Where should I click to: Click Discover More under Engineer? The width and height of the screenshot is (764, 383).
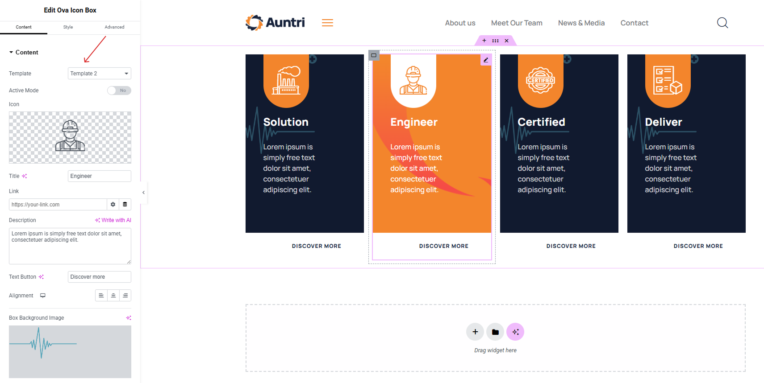[444, 246]
